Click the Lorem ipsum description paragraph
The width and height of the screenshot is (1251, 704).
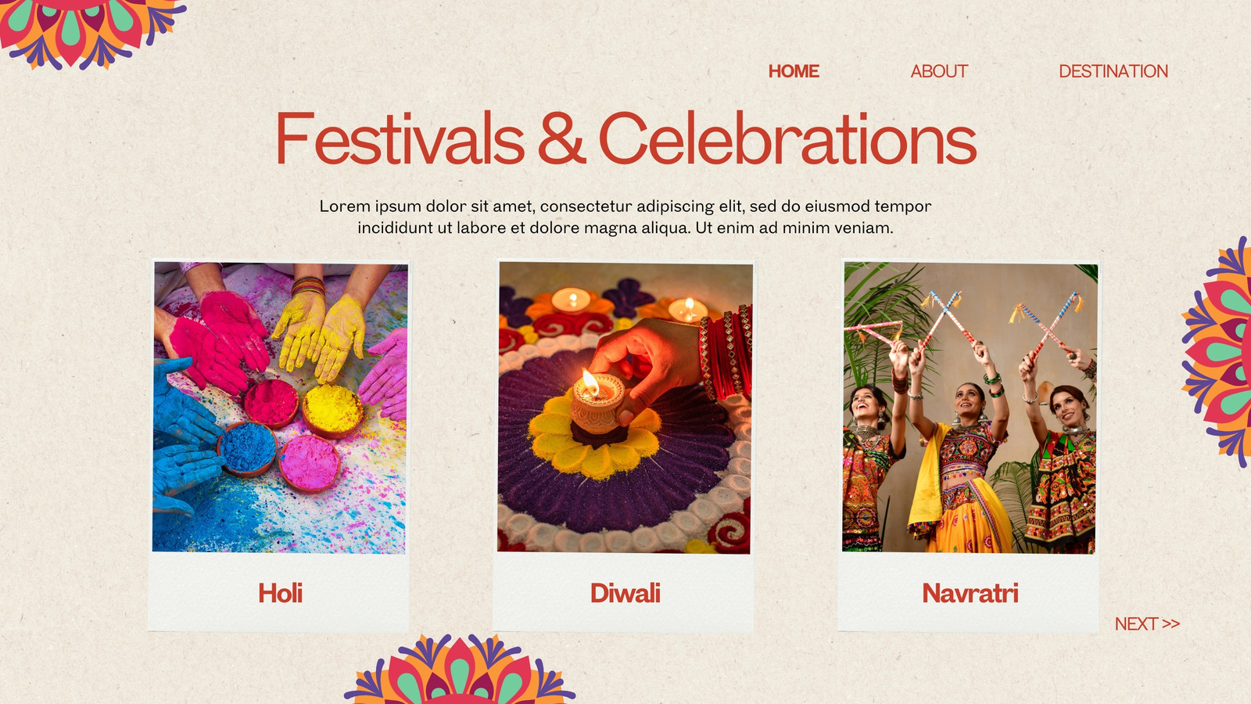point(625,217)
